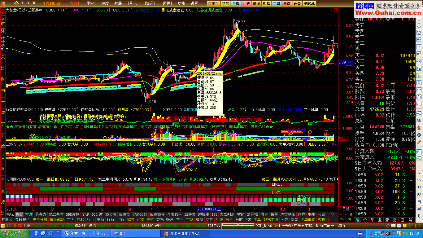Click the Windows 开始 start button
The image size is (423, 238).
[x=15, y=233]
